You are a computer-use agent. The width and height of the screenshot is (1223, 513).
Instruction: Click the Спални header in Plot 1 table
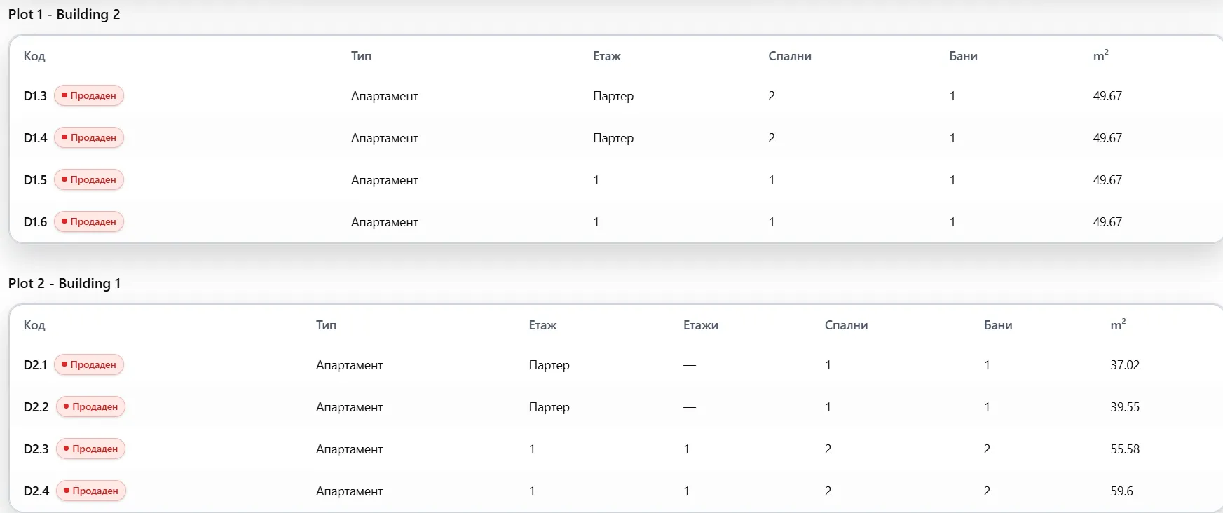[790, 56]
